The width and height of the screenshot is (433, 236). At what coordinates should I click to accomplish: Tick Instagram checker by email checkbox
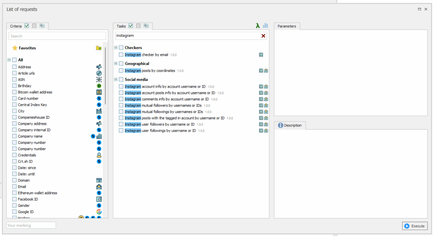[x=121, y=55]
